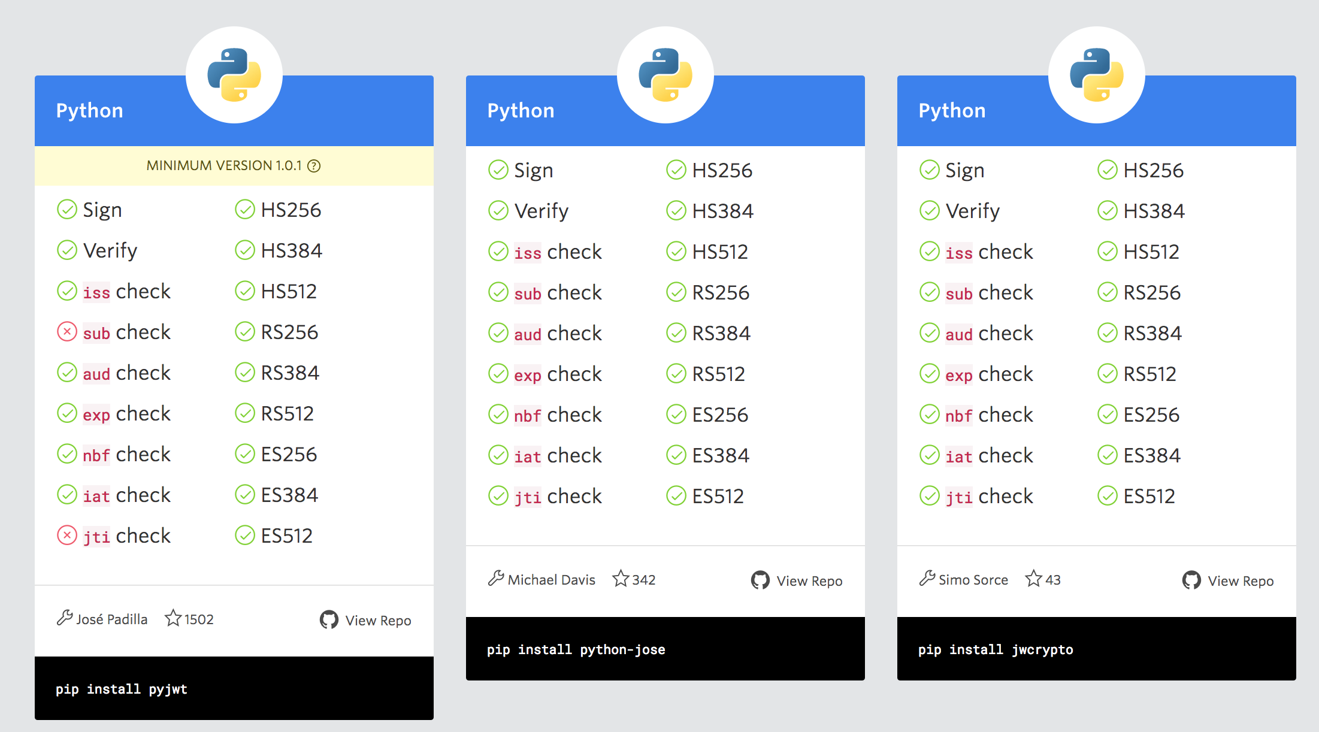Click the RS256 label in jwcrypto card
The height and width of the screenshot is (732, 1319).
(1152, 292)
